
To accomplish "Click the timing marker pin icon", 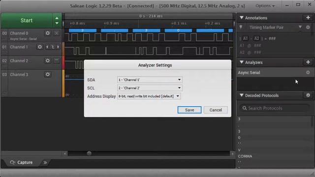I will (241, 28).
